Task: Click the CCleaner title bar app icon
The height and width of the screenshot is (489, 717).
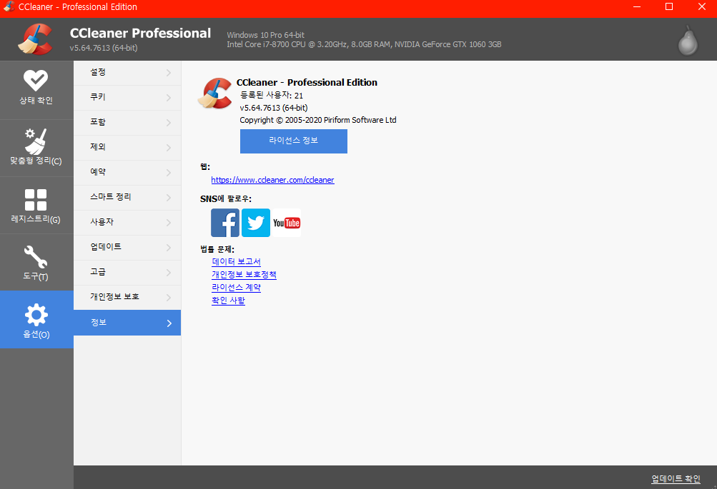Action: (x=9, y=7)
